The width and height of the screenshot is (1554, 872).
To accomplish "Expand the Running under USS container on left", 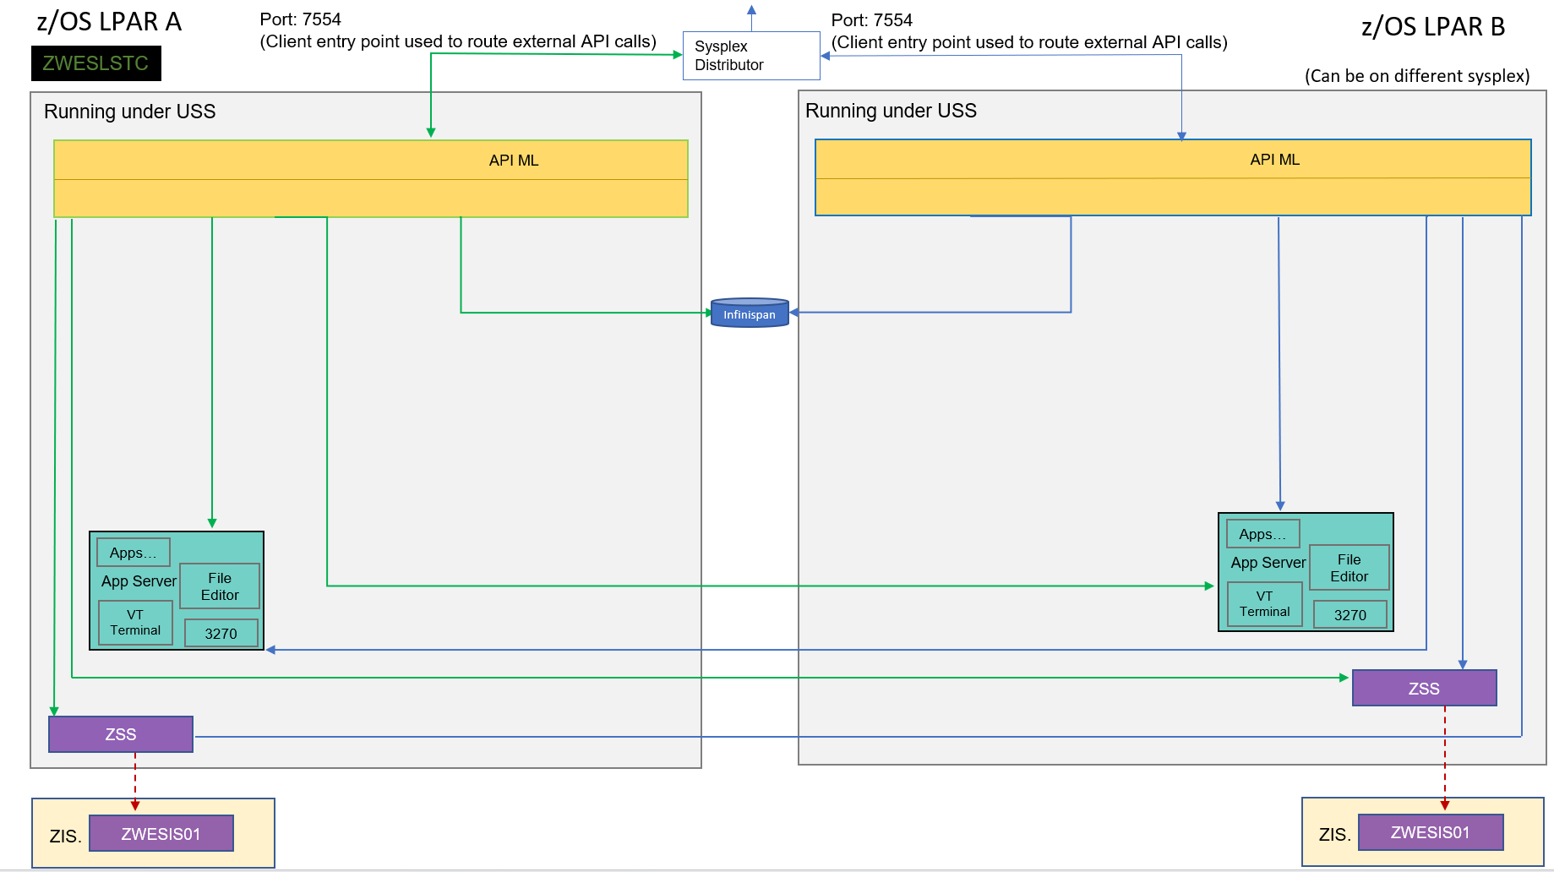I will coord(131,111).
